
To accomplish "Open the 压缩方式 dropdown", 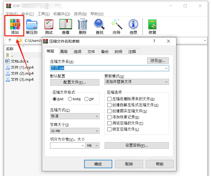I will (75, 116).
